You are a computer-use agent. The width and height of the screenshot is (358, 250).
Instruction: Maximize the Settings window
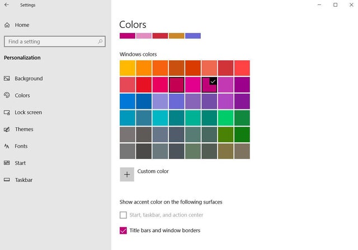pos(335,5)
